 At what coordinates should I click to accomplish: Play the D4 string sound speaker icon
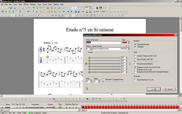tap(89, 66)
